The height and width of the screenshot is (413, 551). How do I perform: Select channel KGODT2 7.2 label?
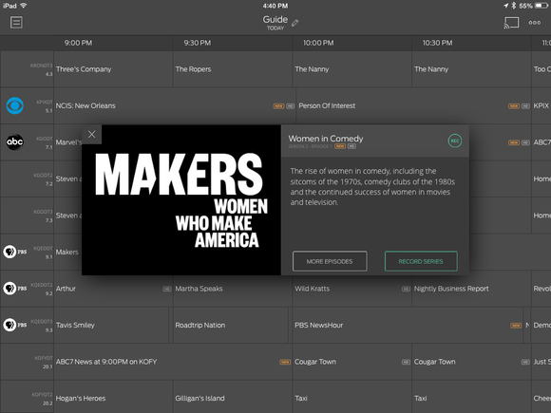tap(43, 179)
